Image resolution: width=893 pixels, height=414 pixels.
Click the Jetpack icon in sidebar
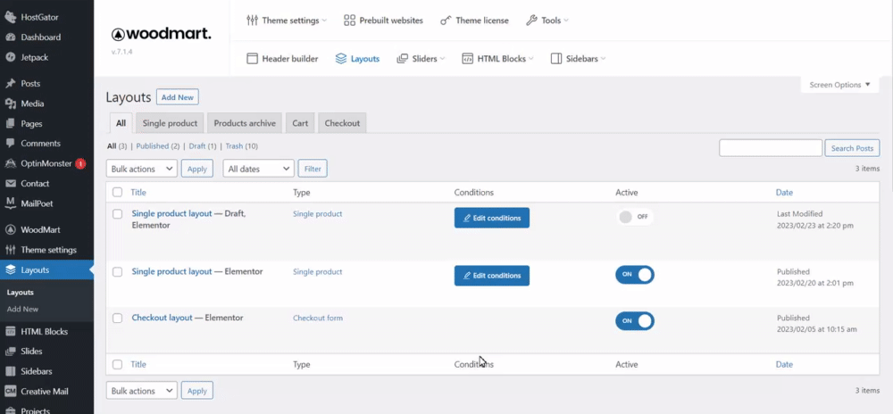(x=10, y=57)
